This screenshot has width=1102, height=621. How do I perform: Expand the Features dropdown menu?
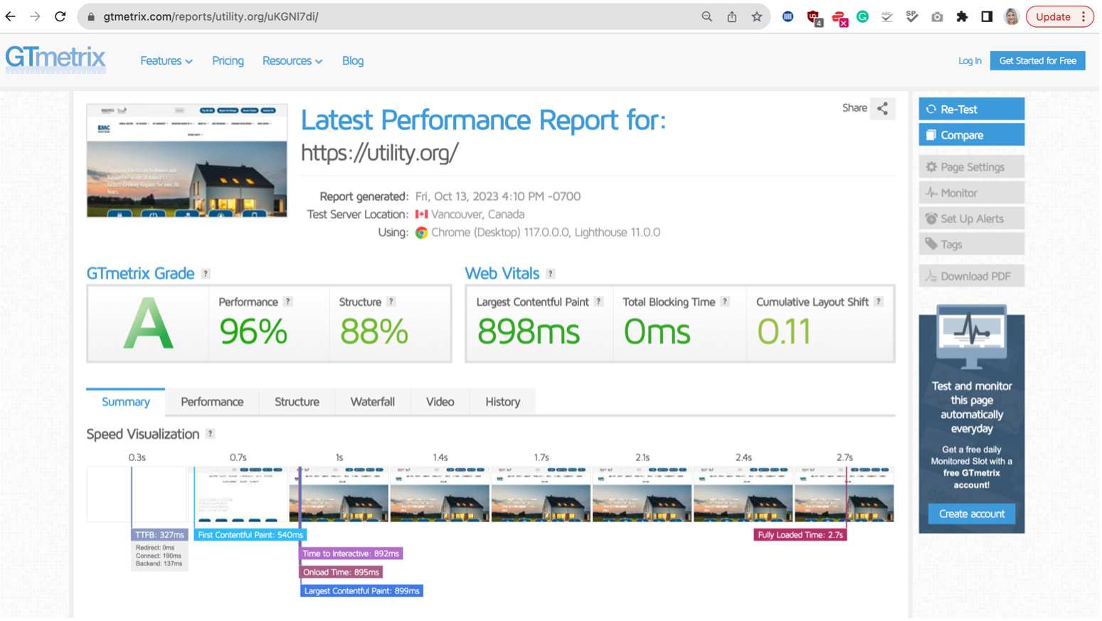click(x=166, y=61)
